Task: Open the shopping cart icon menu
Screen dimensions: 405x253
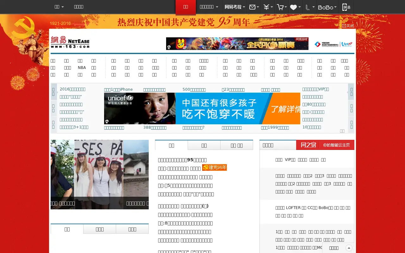Action: coord(280,7)
